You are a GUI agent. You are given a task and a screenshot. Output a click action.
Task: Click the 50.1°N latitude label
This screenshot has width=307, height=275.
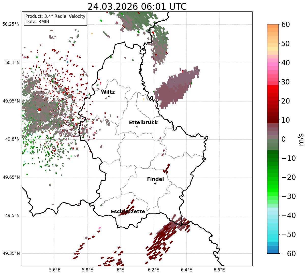coord(12,63)
